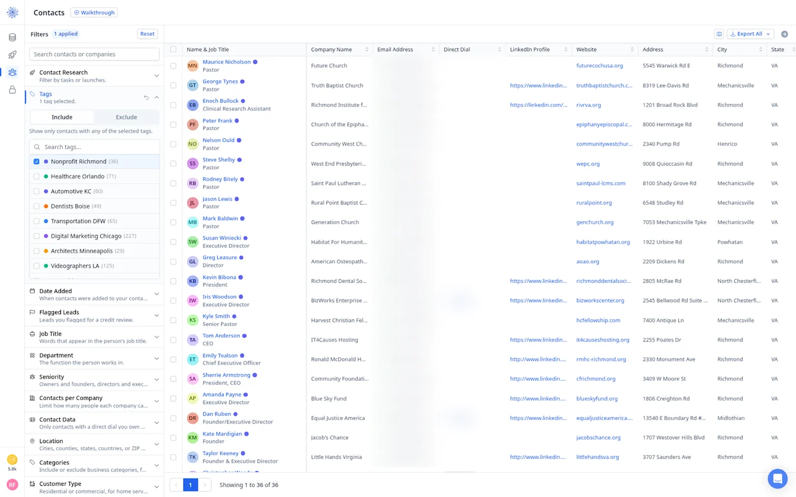Image resolution: width=796 pixels, height=497 pixels.
Task: Collapse the Tags filter section
Action: [156, 98]
